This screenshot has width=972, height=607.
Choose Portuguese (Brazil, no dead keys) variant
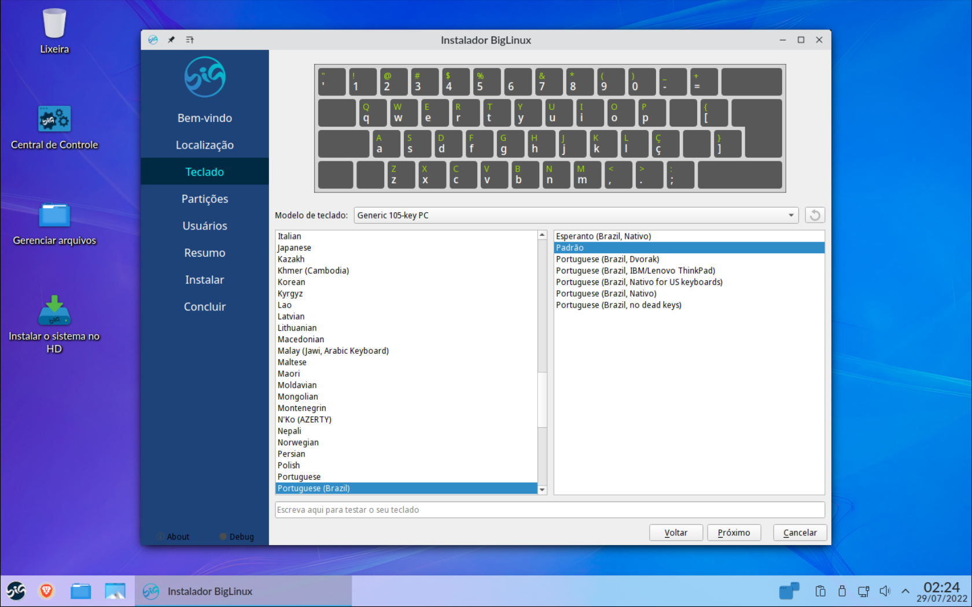pyautogui.click(x=689, y=305)
